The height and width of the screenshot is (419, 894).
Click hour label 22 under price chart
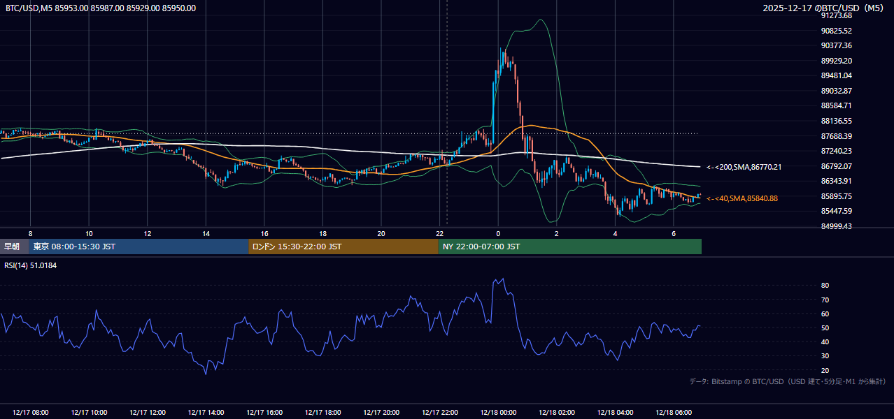(440, 233)
